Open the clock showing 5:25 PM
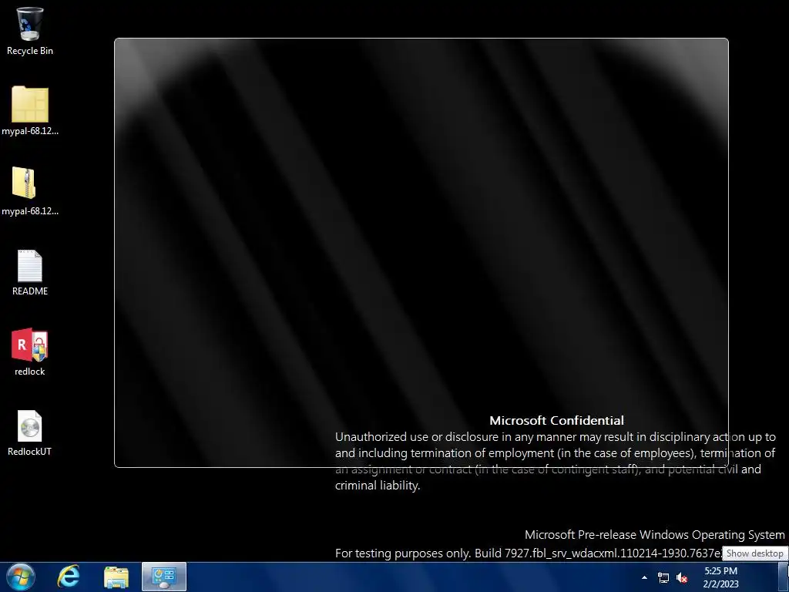The height and width of the screenshot is (592, 789). tap(720, 577)
